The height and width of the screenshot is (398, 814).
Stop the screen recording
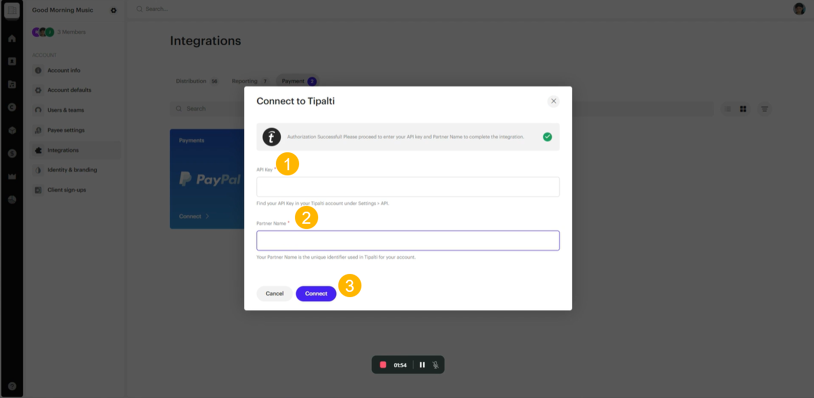383,365
